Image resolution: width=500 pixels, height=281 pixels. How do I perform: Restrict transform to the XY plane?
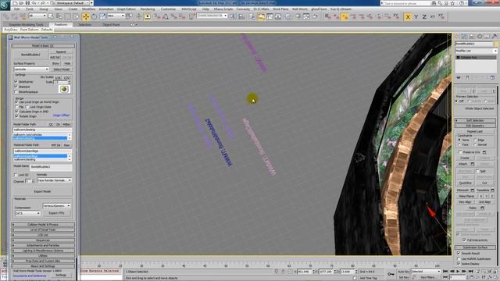pyautogui.click(x=433, y=17)
